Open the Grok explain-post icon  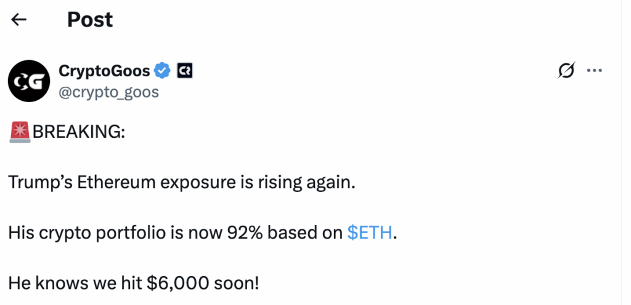tap(566, 71)
